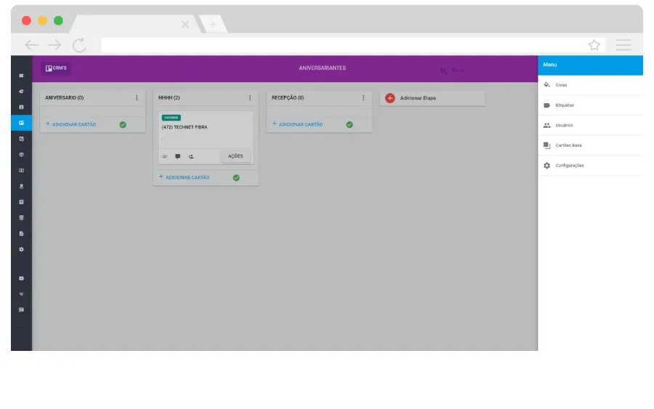Open RECEPÇÃO column three-dot menu
This screenshot has width=654, height=409.
point(363,97)
